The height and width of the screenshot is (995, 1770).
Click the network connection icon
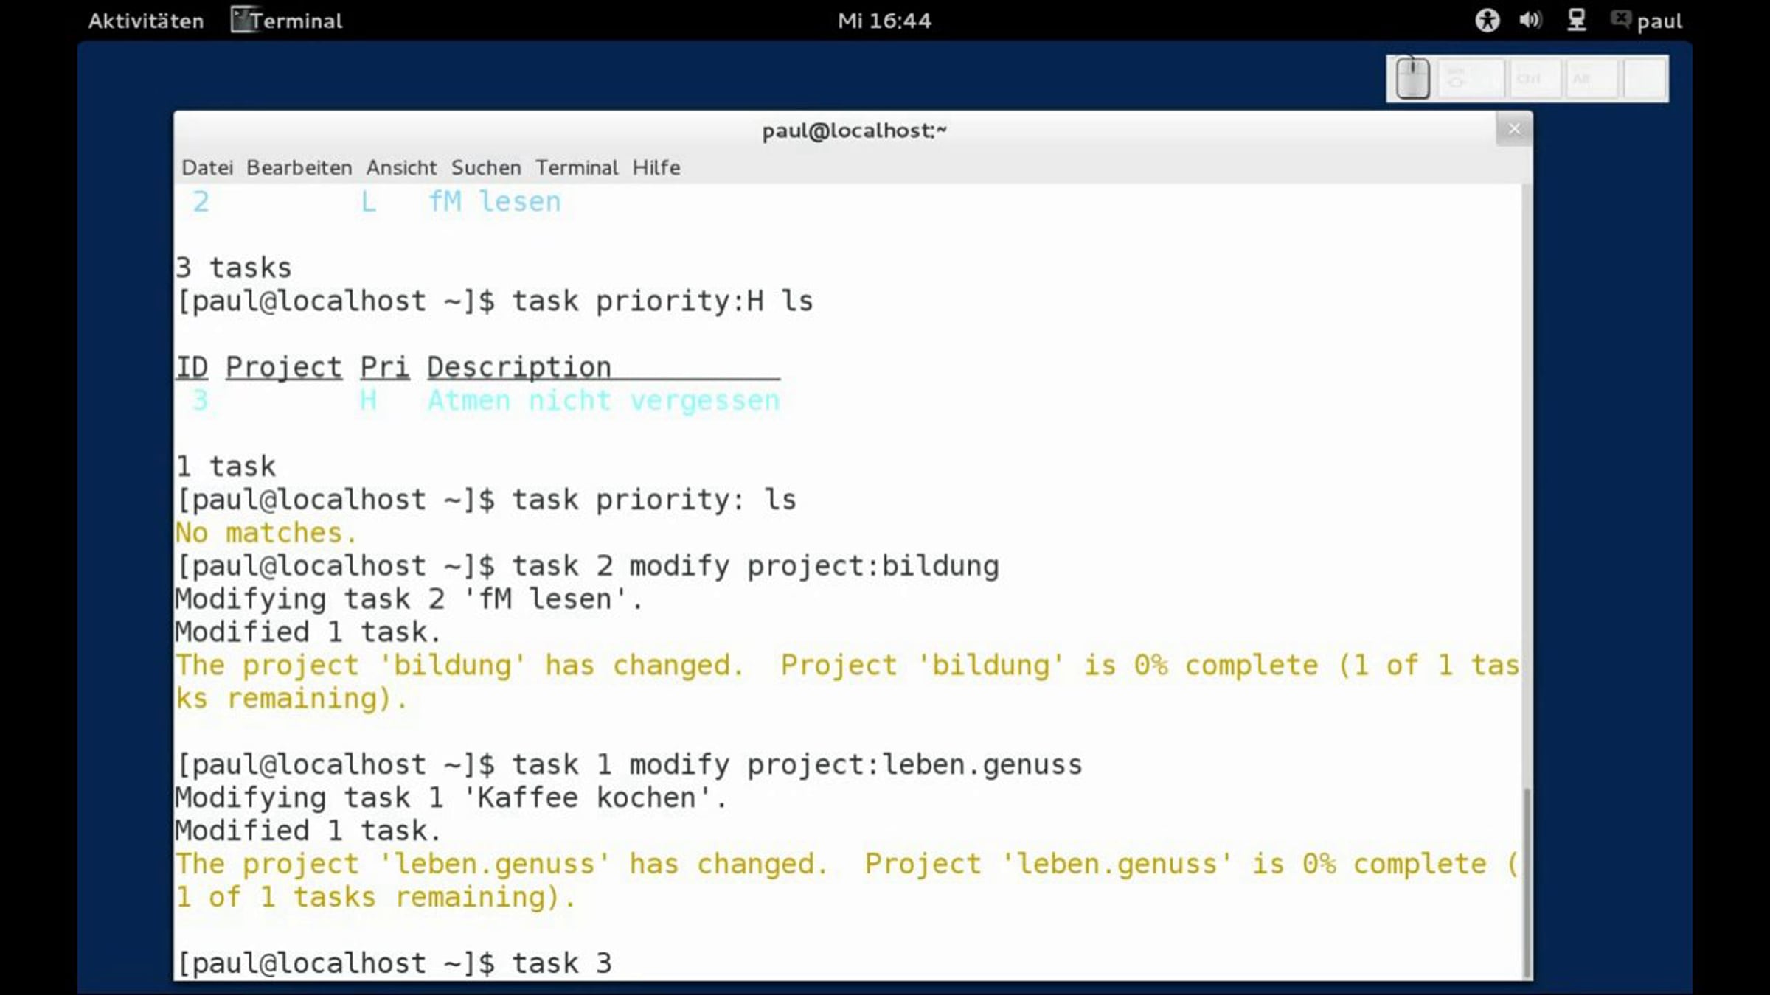pos(1576,20)
